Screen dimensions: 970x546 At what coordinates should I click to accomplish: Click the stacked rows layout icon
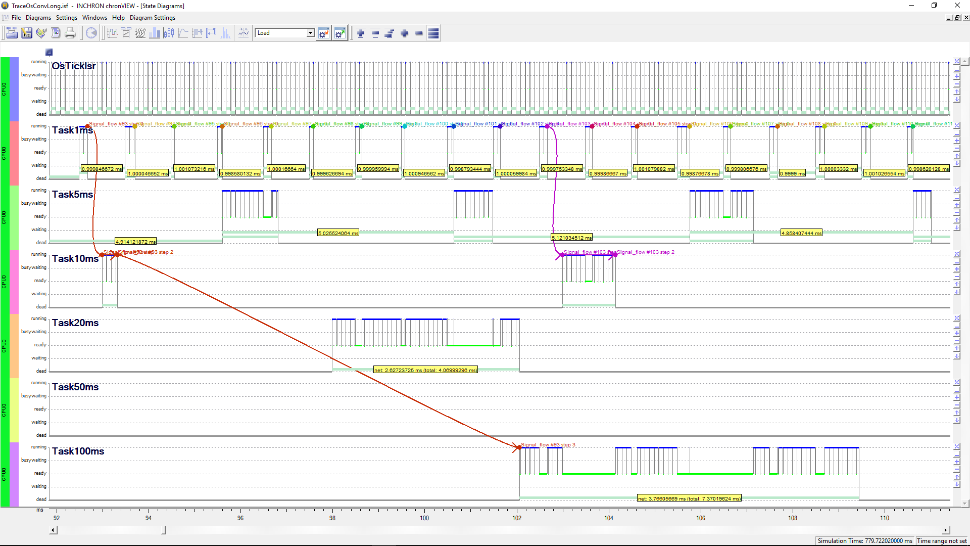pos(433,33)
